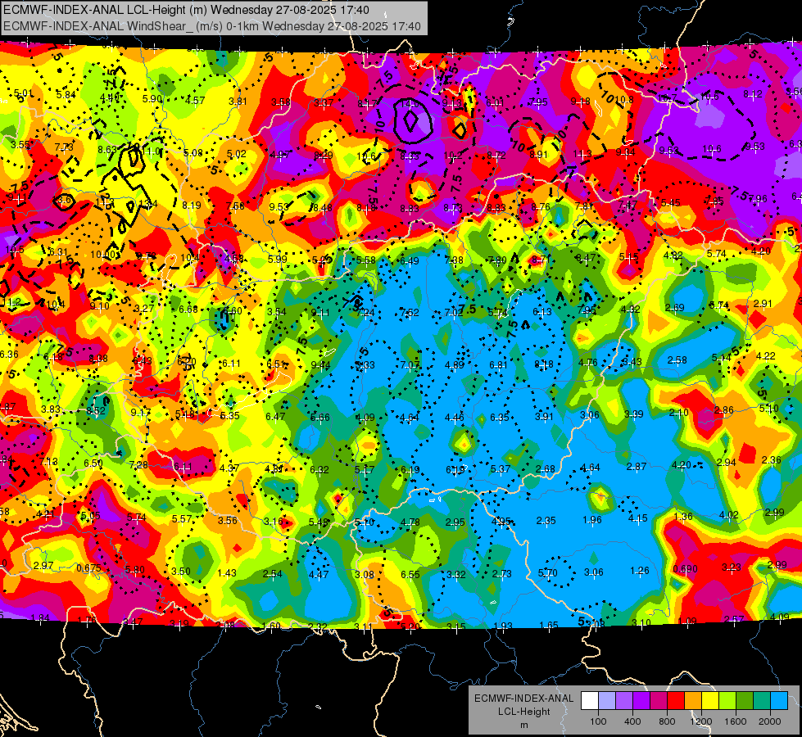
Task: Click the grid value 0.675
Action: point(88,568)
